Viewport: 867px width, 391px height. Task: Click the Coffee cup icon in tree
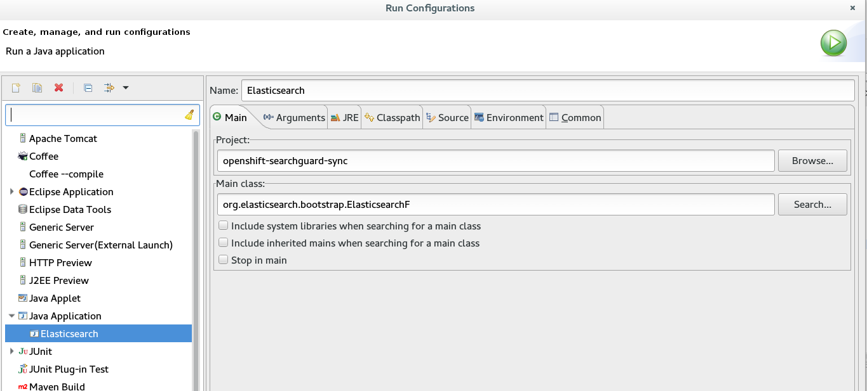[x=23, y=156]
